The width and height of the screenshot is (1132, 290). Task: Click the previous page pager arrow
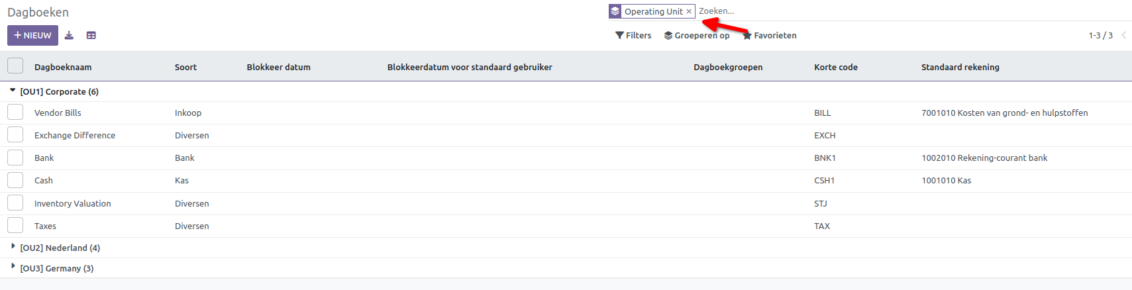pos(1123,36)
